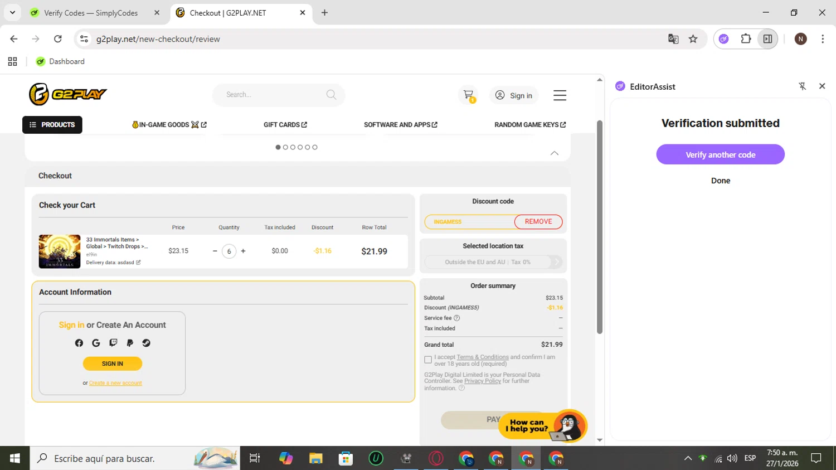Close the EditorAssist panel
The height and width of the screenshot is (470, 836).
[x=822, y=86]
